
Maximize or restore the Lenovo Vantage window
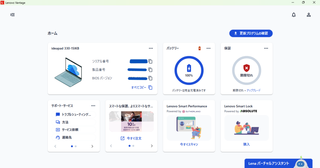tap(303, 2)
